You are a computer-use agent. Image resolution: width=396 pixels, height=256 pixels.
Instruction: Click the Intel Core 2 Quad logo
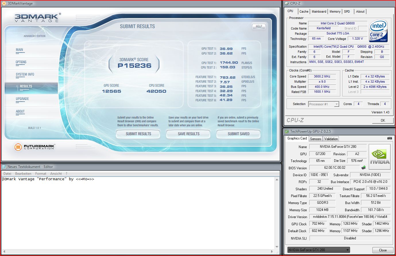378,31
